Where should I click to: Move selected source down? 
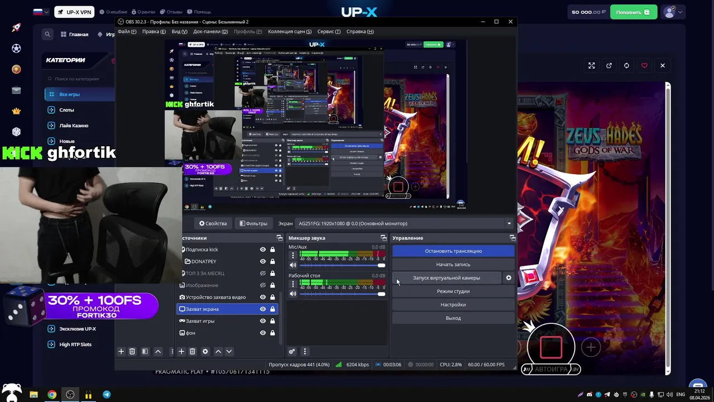[229, 351]
